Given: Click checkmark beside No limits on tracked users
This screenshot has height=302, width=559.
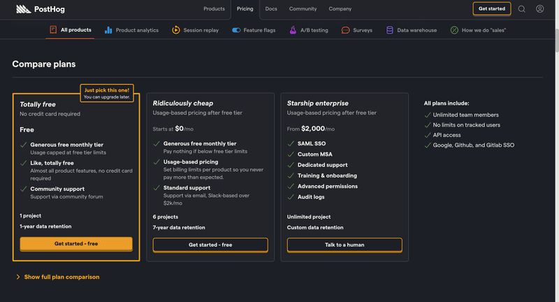Looking at the screenshot, I should [x=428, y=125].
